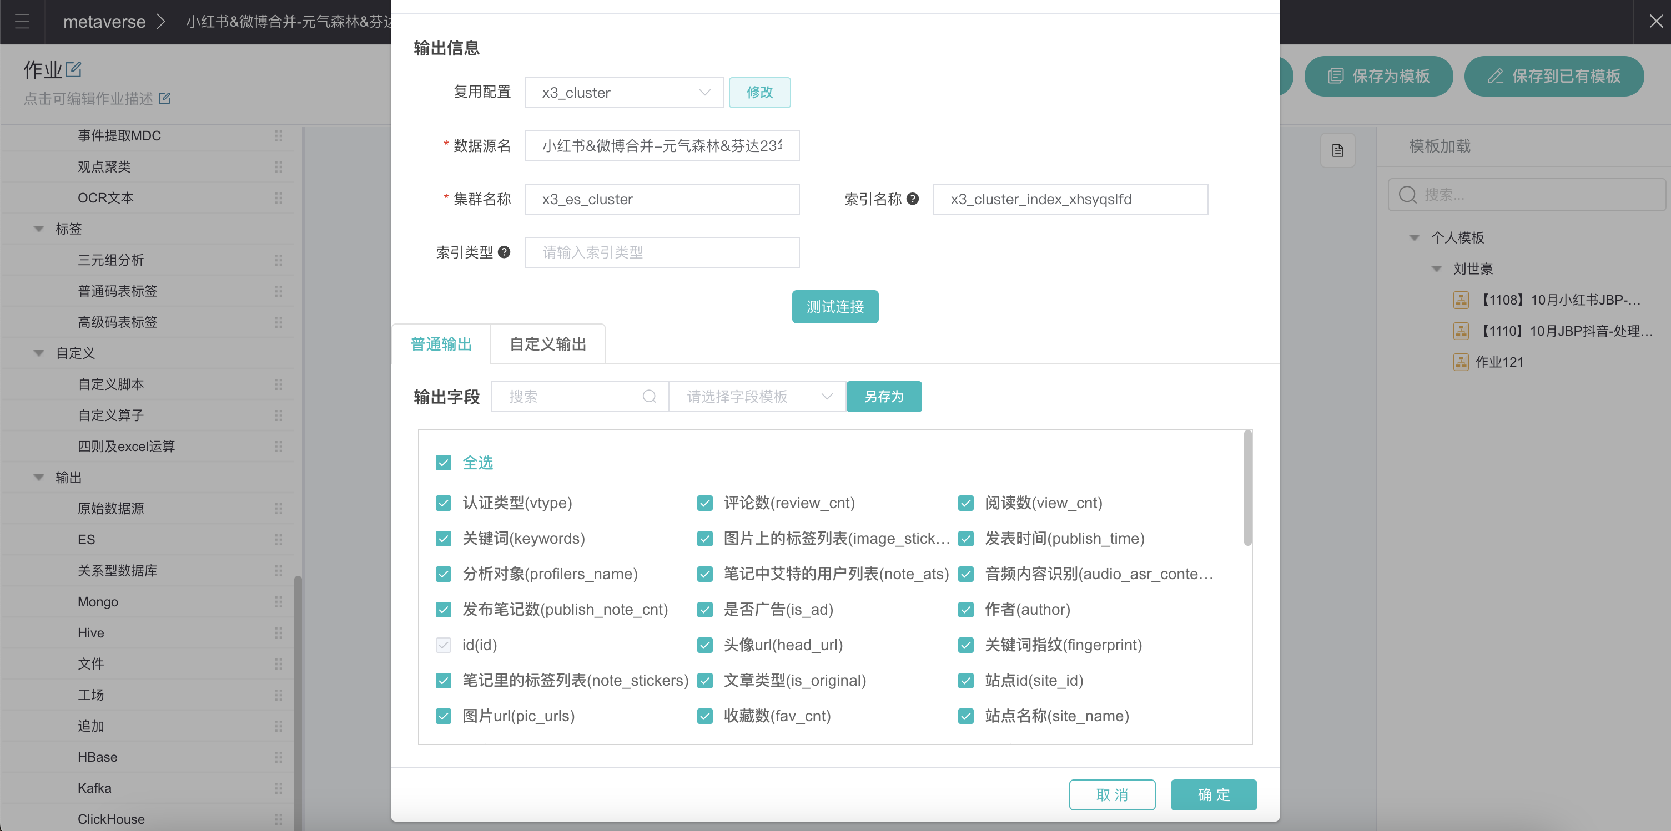This screenshot has height=831, width=1671.
Task: Collapse the 刘世豪 tree node
Action: pyautogui.click(x=1437, y=269)
